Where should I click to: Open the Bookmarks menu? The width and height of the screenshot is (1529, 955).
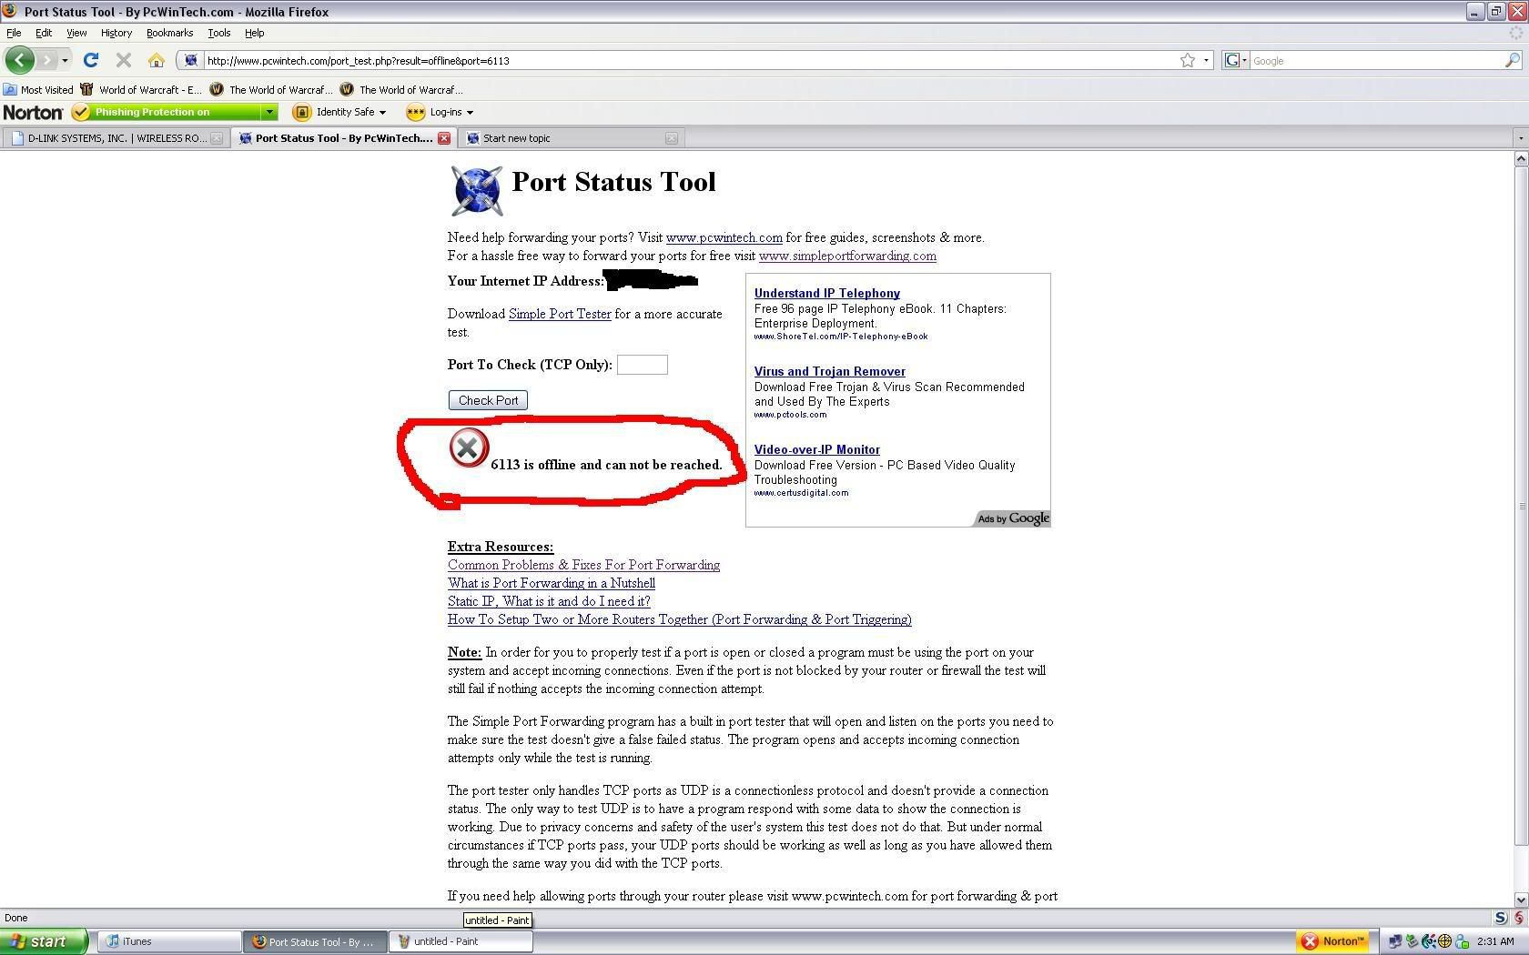coord(169,33)
